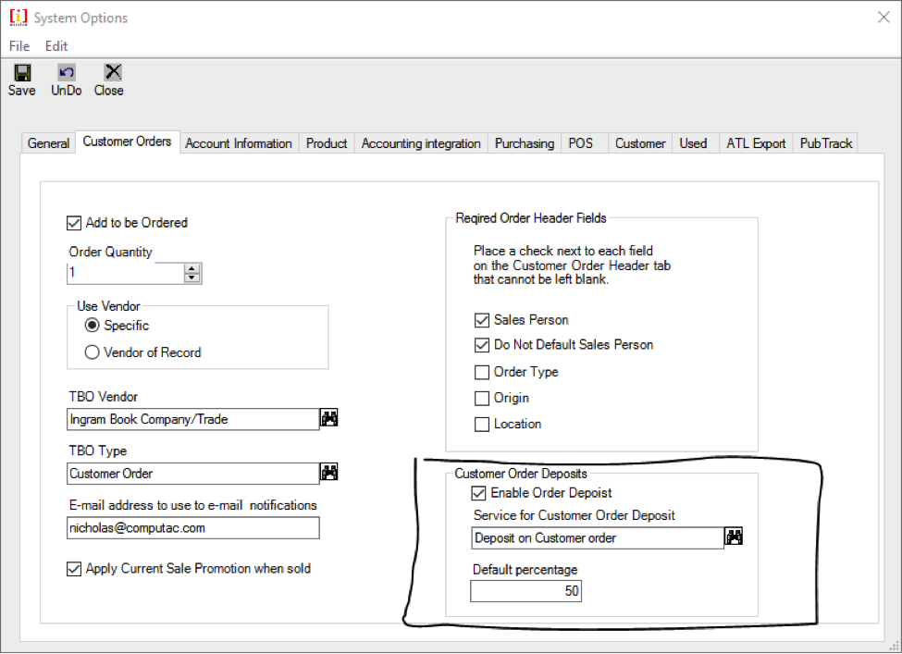This screenshot has height=654, width=902.
Task: Open TBO Vendor lookup binoculars icon
Action: coord(329,418)
